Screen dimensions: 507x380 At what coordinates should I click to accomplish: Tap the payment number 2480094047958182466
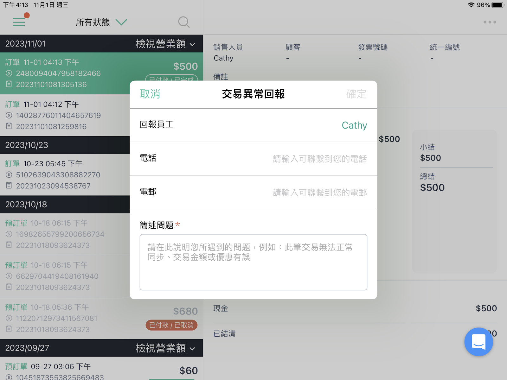58,73
